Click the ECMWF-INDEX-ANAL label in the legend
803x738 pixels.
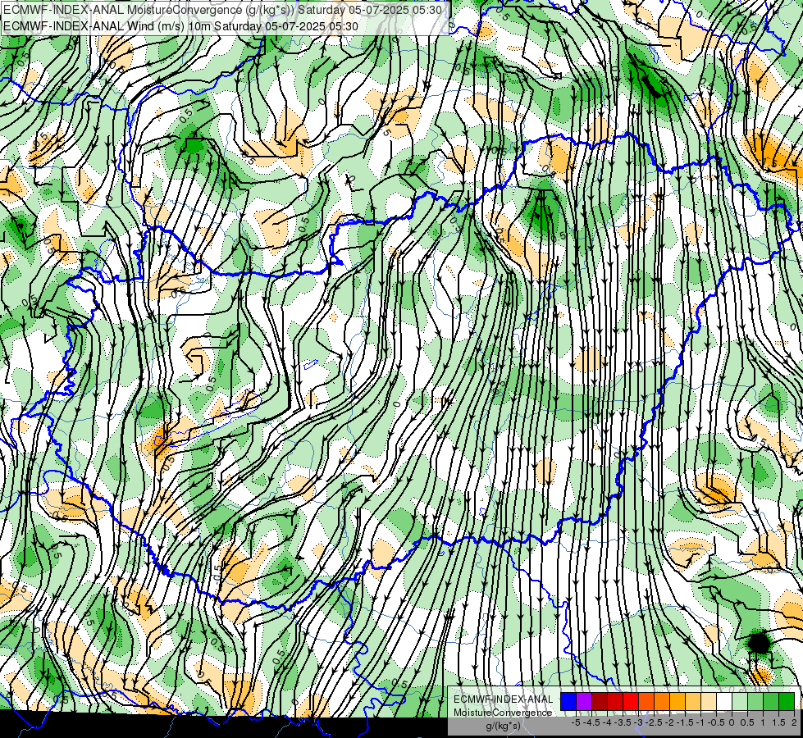click(x=504, y=699)
